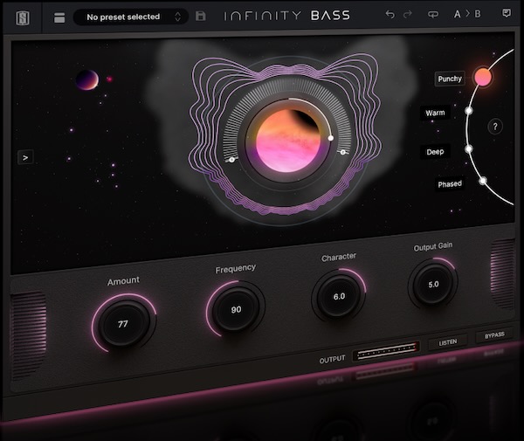Click the white handle on planet ring

tap(330, 138)
